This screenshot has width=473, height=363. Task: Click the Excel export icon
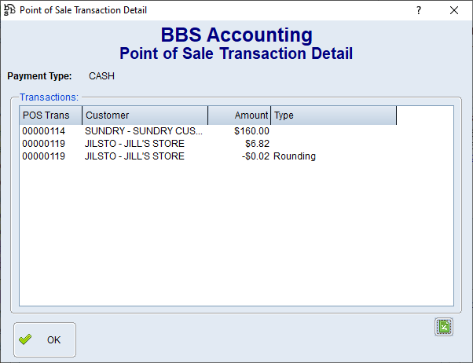tap(444, 327)
